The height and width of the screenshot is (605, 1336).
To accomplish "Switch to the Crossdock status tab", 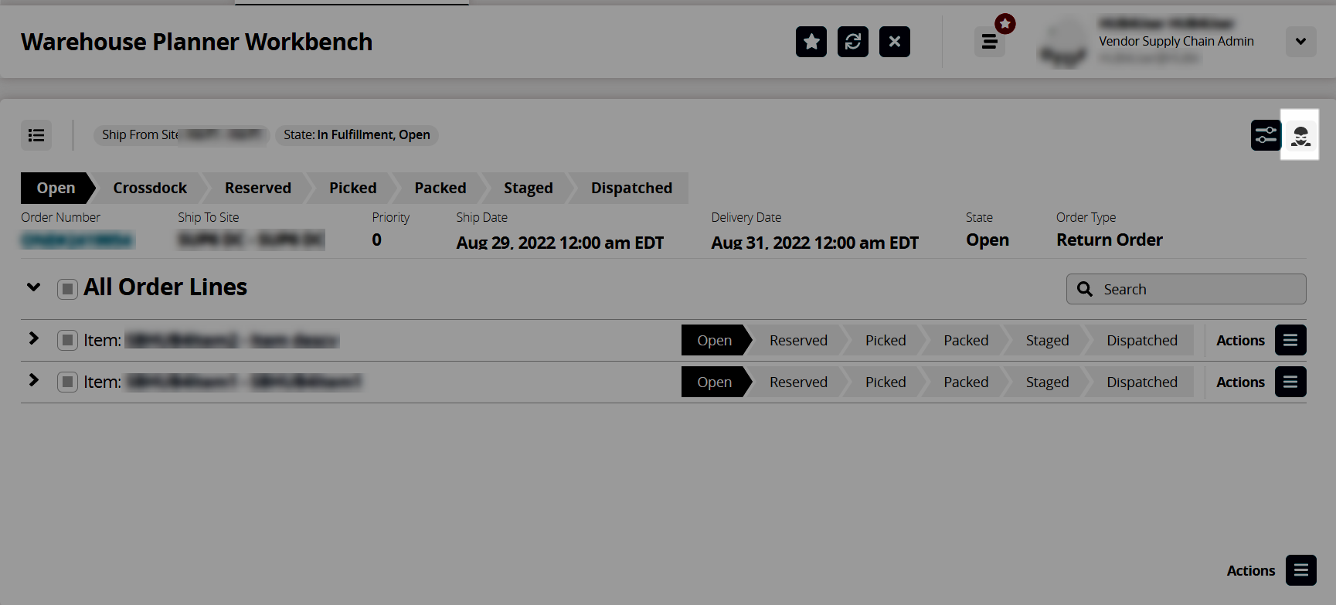I will (x=150, y=188).
